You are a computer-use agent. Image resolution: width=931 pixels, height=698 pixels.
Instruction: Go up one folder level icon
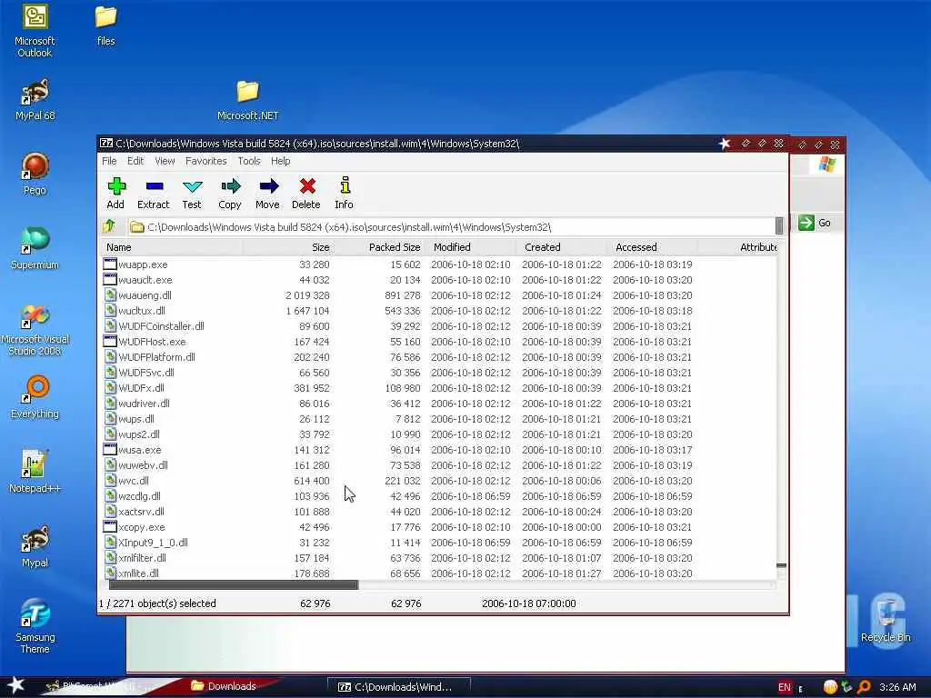click(x=109, y=226)
